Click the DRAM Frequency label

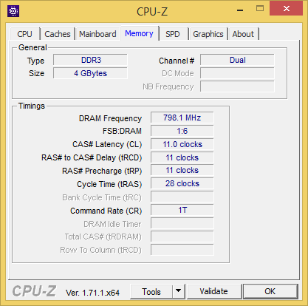110,118
